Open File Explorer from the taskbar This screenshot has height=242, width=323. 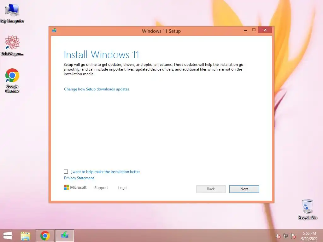pos(26,236)
